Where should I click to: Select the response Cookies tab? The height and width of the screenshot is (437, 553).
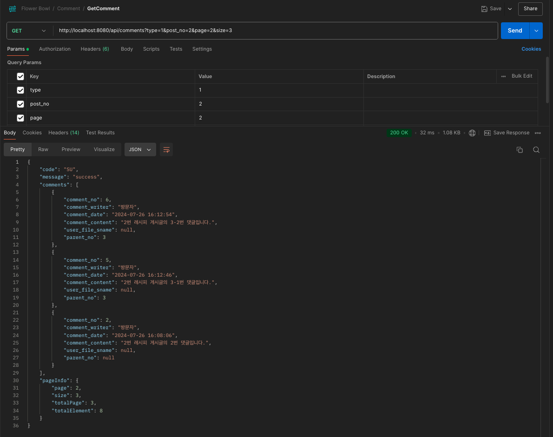coord(32,132)
